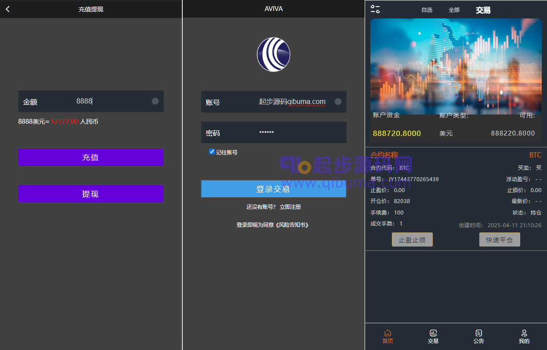
Task: Open the 我的 profile icon
Action: (524, 333)
